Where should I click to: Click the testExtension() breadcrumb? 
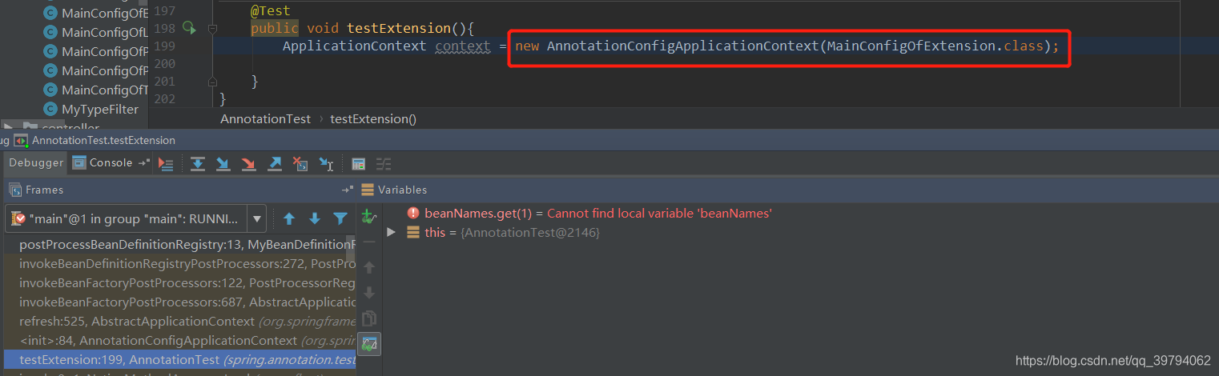tap(373, 118)
